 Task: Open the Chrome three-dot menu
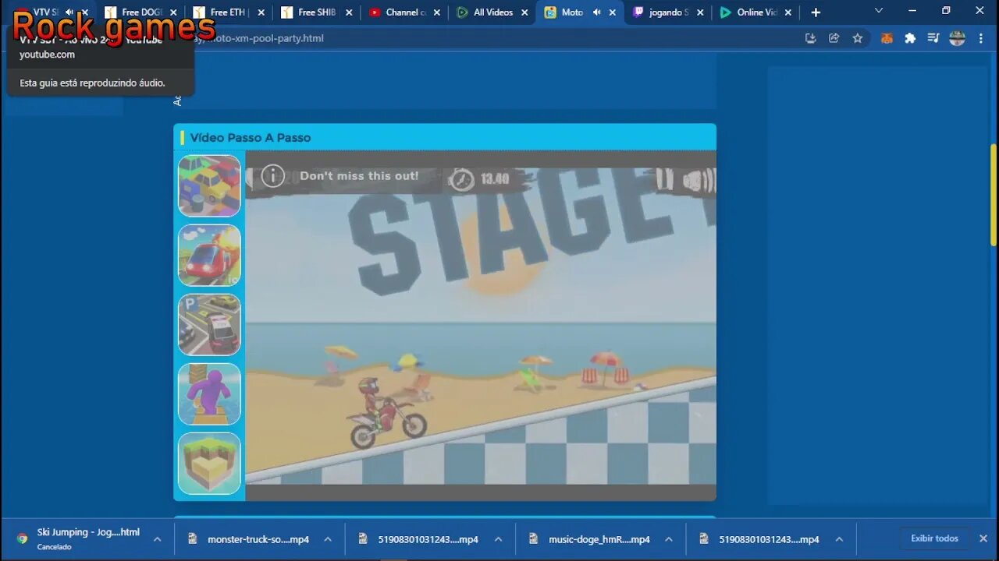(981, 38)
